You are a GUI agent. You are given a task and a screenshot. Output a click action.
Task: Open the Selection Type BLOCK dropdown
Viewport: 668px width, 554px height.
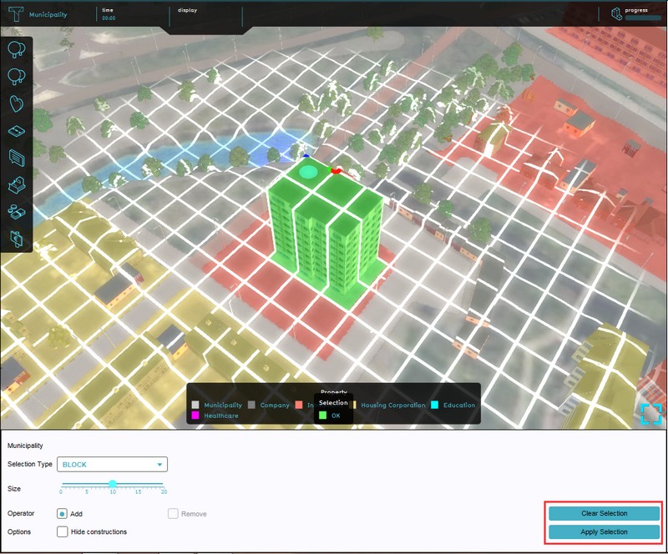[x=113, y=465]
